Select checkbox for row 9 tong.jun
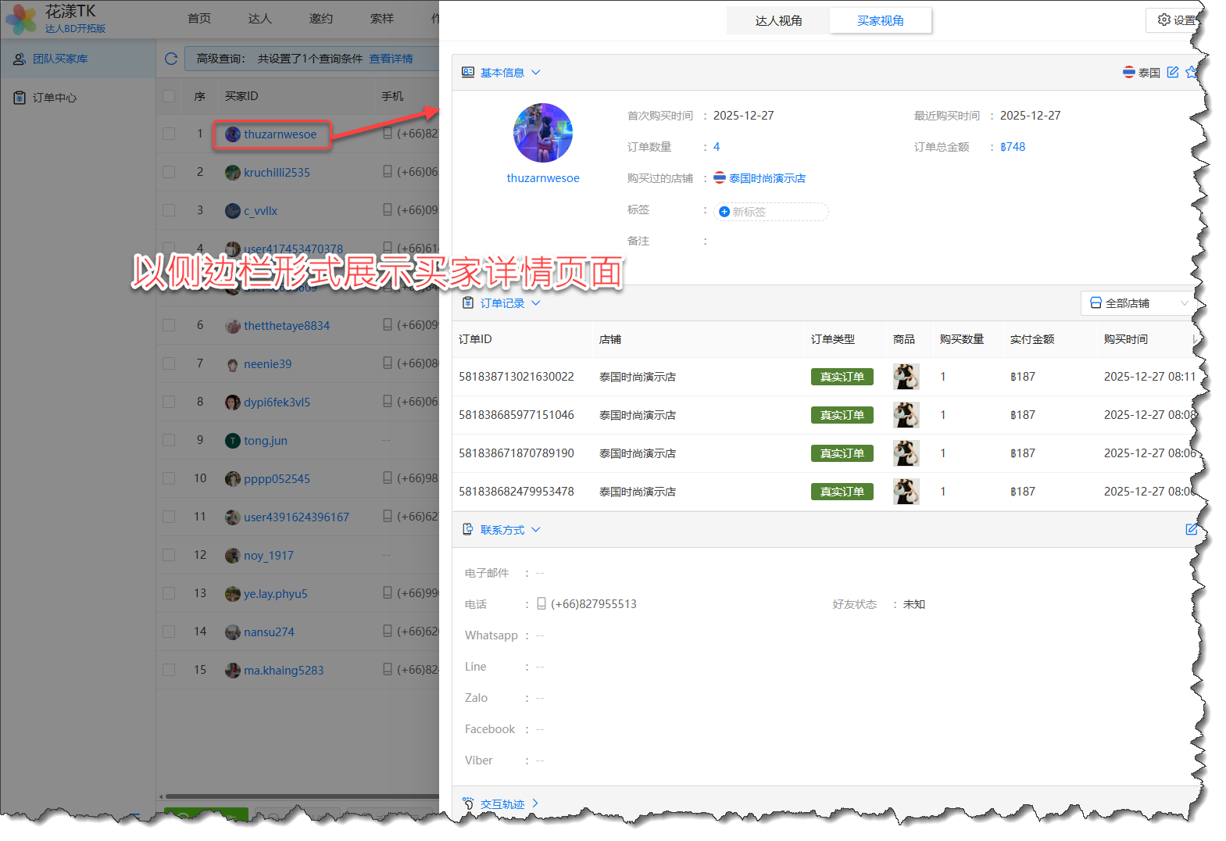This screenshot has width=1226, height=841. click(x=169, y=440)
